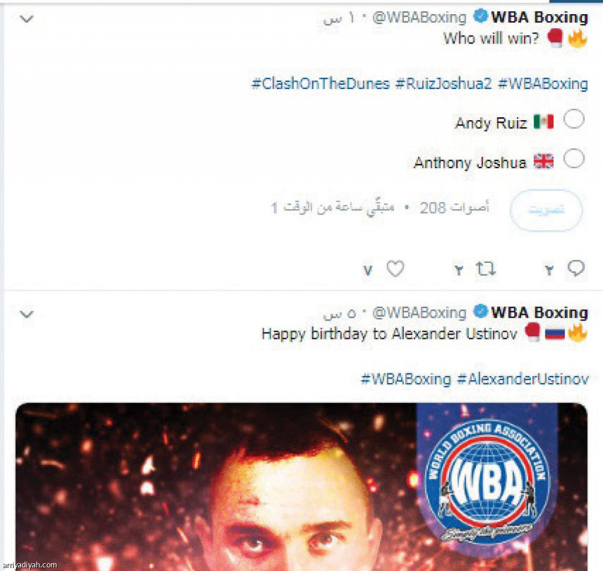Retweet the Who will win poll tweet
Viewport: 603px width, 571px height.
pyautogui.click(x=486, y=269)
